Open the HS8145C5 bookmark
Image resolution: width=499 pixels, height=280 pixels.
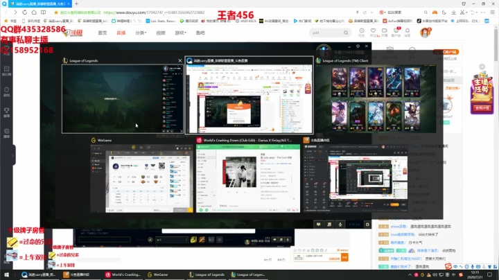point(246,21)
